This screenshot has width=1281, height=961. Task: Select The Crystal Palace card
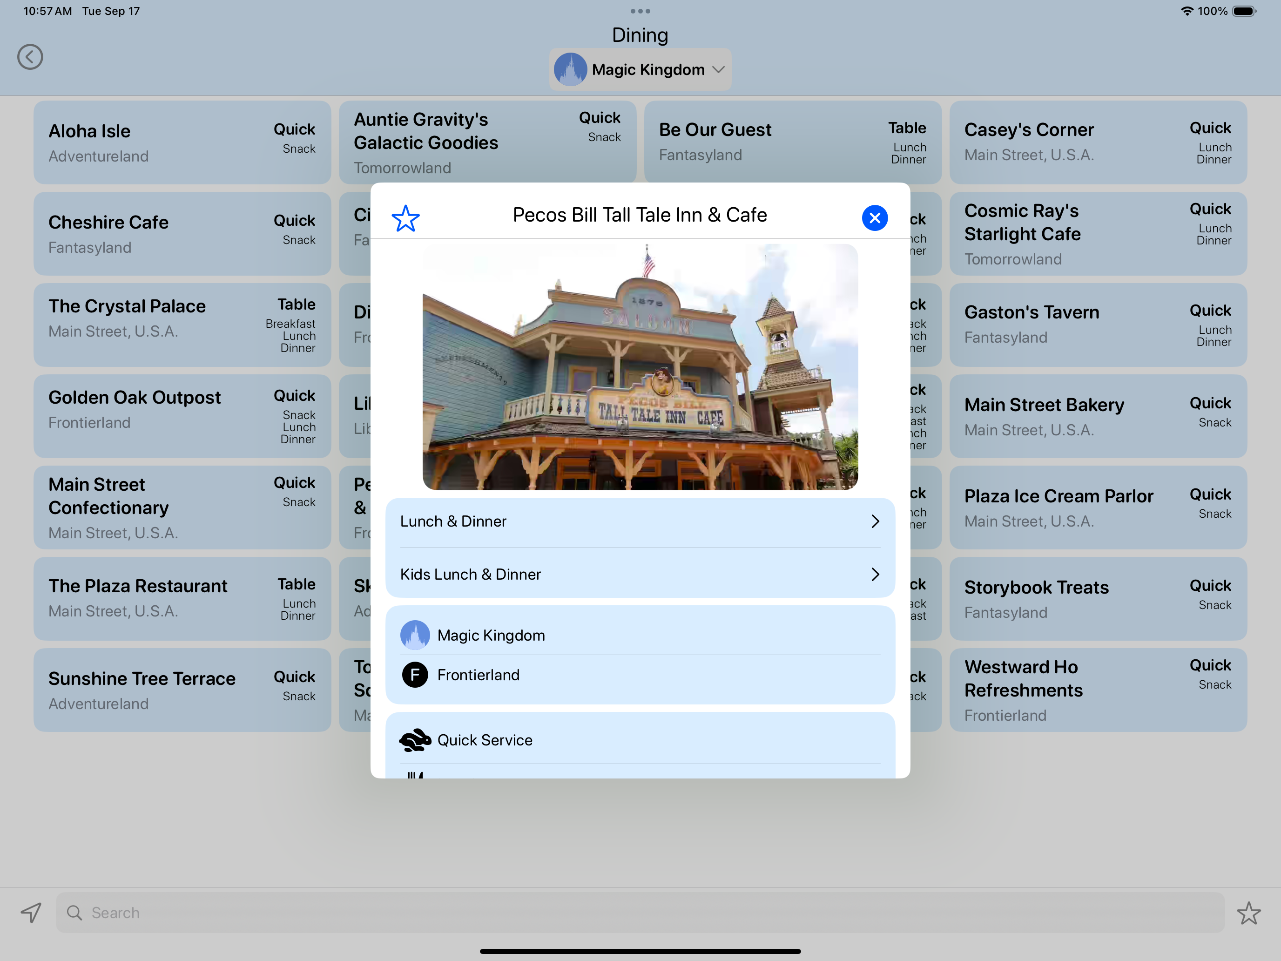pyautogui.click(x=182, y=325)
